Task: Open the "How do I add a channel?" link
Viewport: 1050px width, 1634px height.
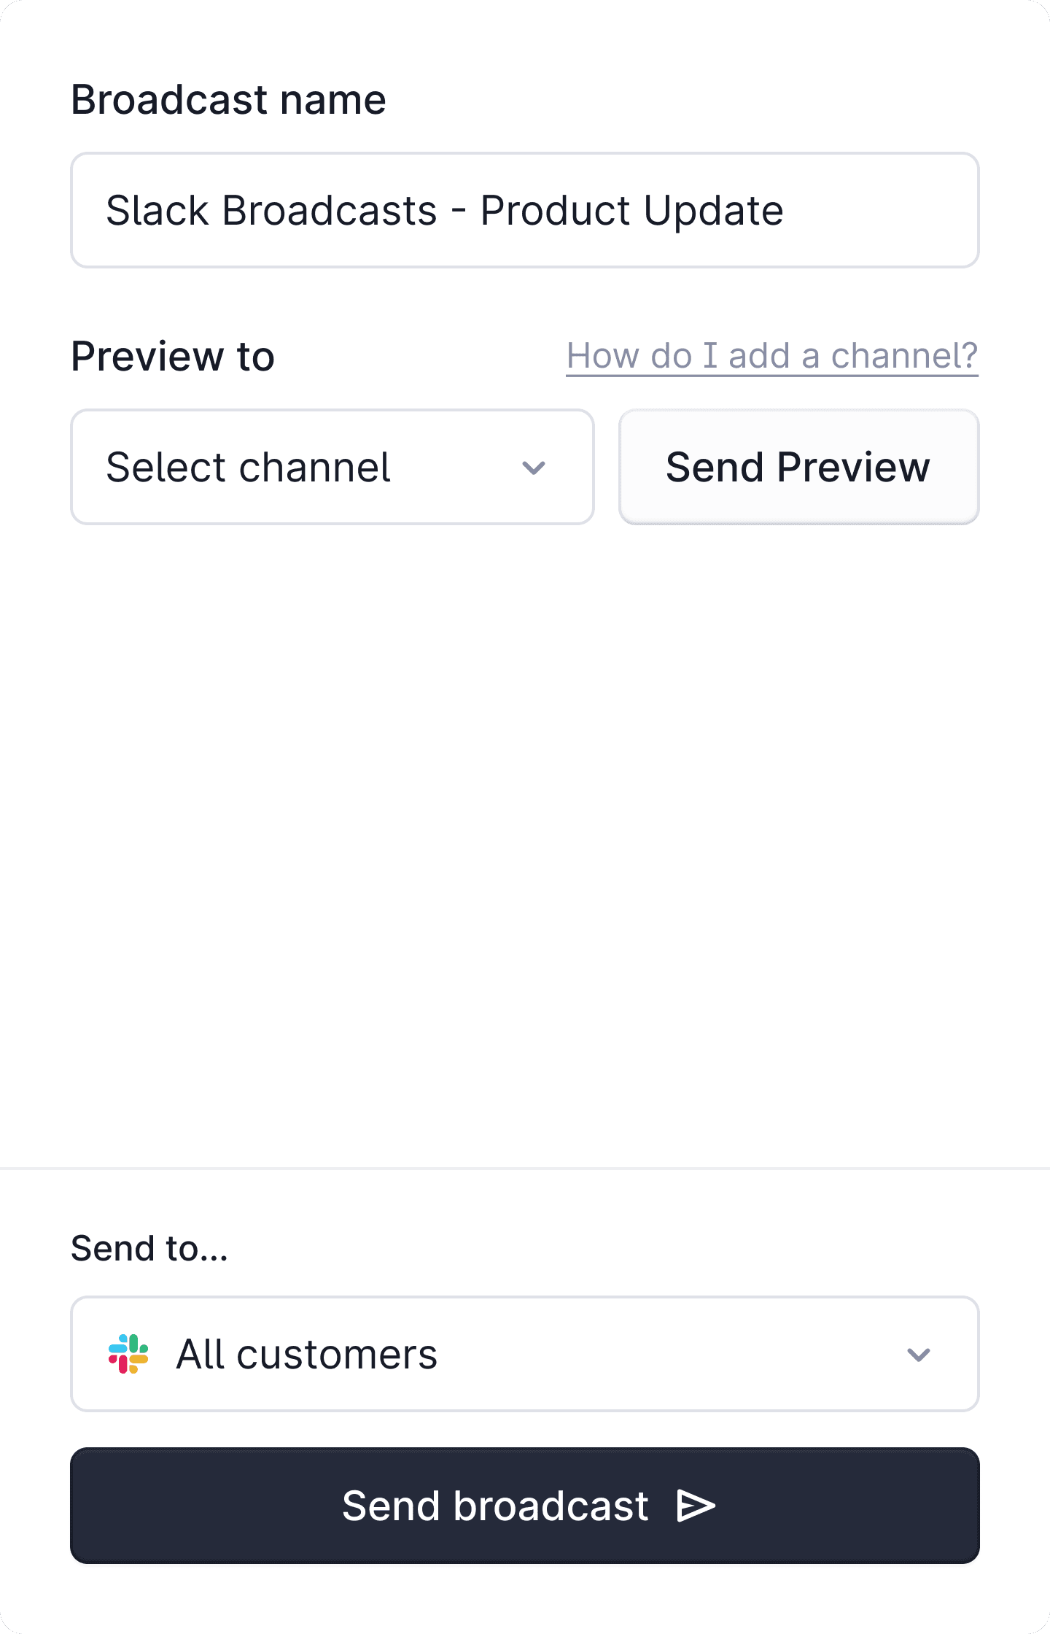Action: (771, 356)
